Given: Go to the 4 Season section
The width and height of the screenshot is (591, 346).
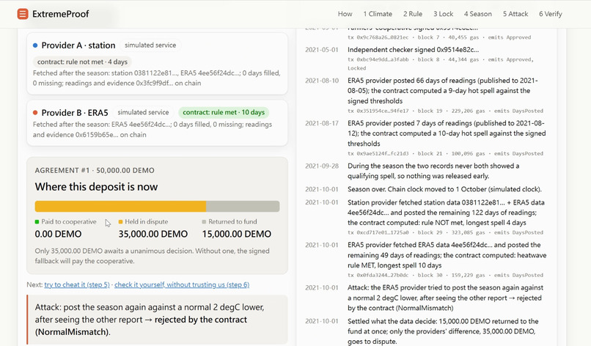Looking at the screenshot, I should tap(478, 14).
